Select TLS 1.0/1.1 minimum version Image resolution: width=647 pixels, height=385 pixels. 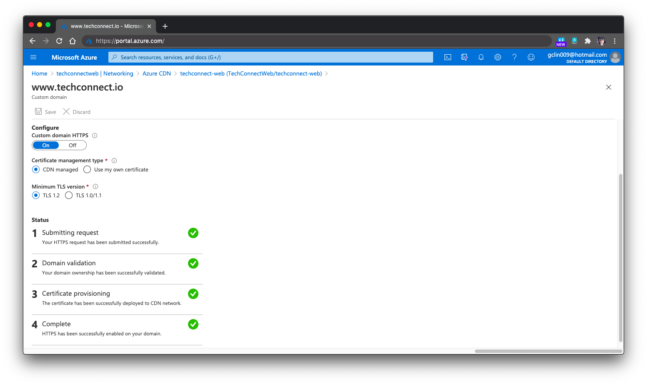point(69,195)
